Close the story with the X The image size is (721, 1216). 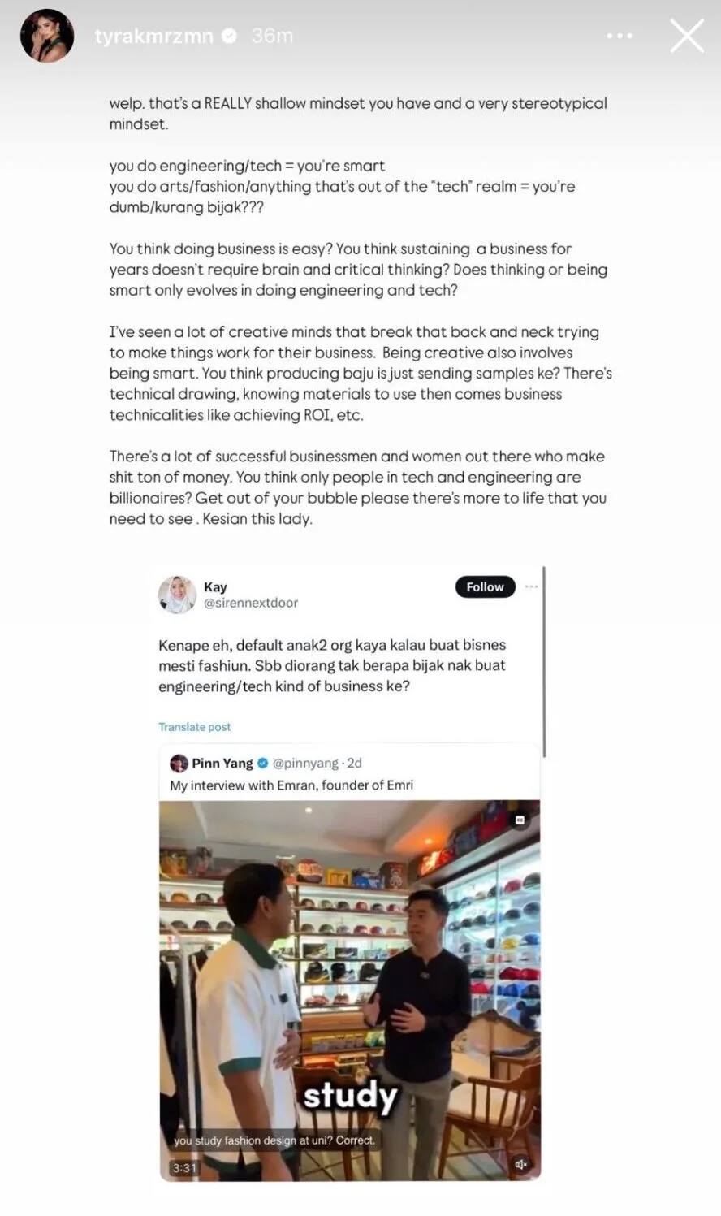[687, 36]
